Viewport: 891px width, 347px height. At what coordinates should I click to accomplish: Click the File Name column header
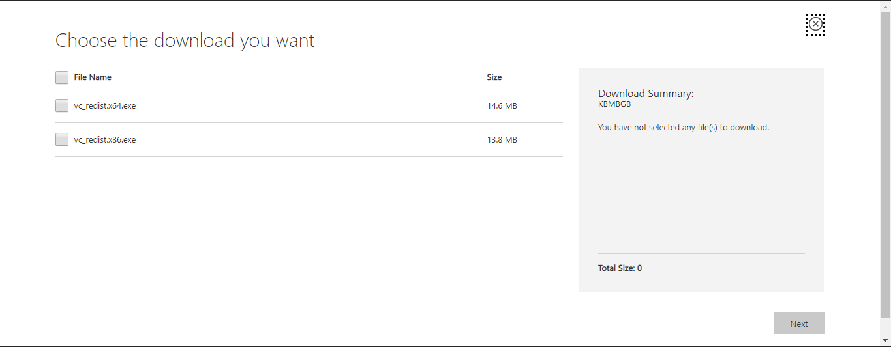(93, 77)
